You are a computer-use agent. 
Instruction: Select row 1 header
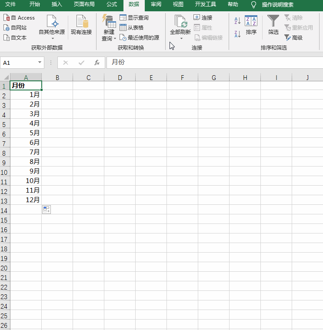pos(5,86)
